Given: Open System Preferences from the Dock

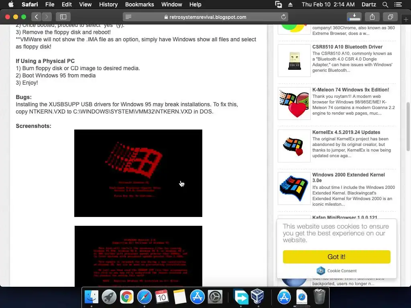Looking at the screenshot, I should coord(215,297).
